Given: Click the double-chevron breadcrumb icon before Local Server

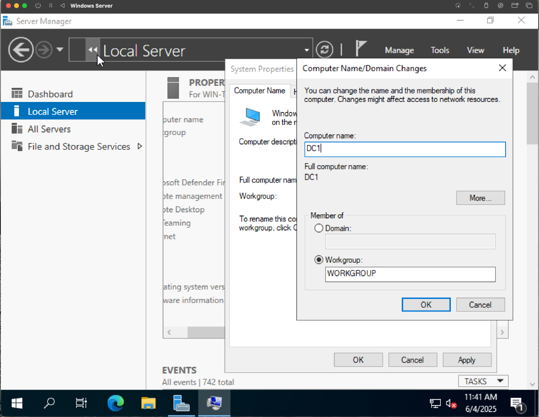Looking at the screenshot, I should [93, 50].
